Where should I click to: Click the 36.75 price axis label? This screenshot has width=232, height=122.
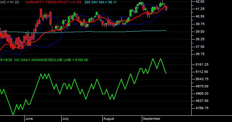click(200, 54)
